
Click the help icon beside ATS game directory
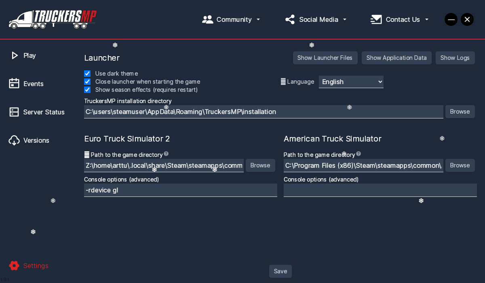pyautogui.click(x=358, y=154)
